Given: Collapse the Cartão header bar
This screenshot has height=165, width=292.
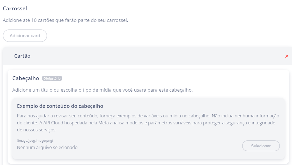Looking at the screenshot, I should point(140,56).
